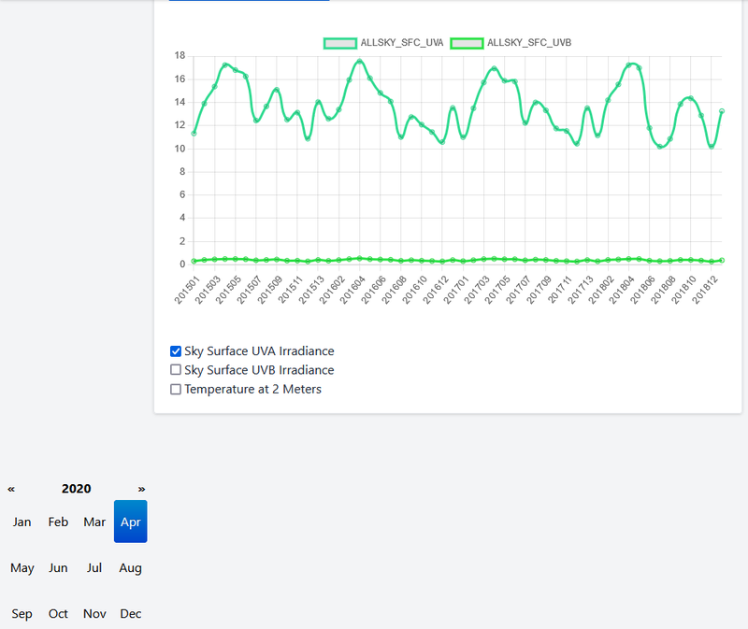Choose Jul in the month picker
Viewport: 748px width, 629px height.
[94, 567]
